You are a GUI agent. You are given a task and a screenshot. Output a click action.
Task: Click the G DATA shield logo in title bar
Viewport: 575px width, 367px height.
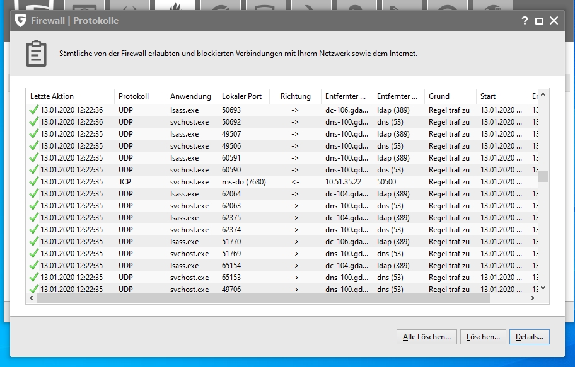21,21
